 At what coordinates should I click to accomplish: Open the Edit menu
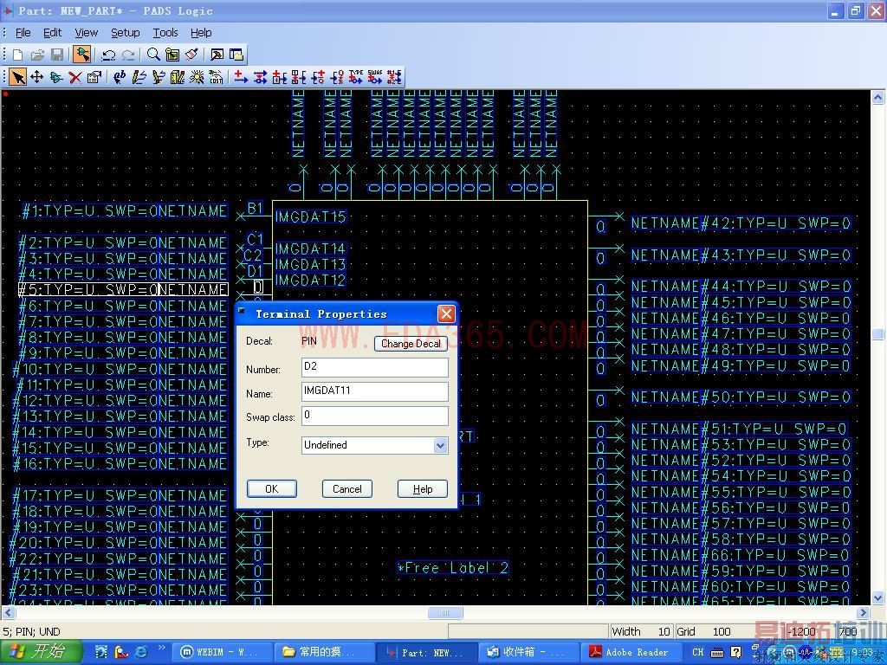click(x=53, y=33)
